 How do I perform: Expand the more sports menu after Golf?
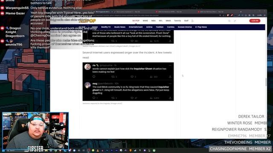[x=192, y=21]
